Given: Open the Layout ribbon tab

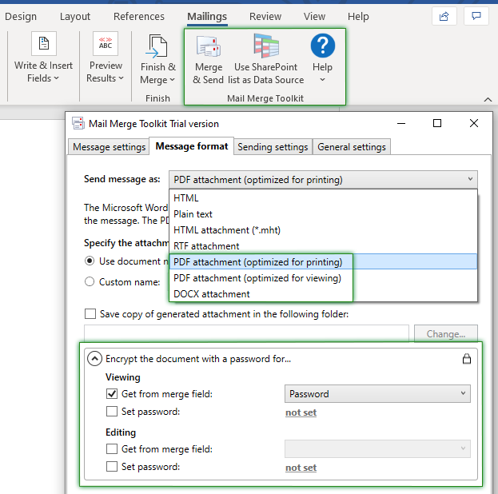Looking at the screenshot, I should click(x=75, y=16).
